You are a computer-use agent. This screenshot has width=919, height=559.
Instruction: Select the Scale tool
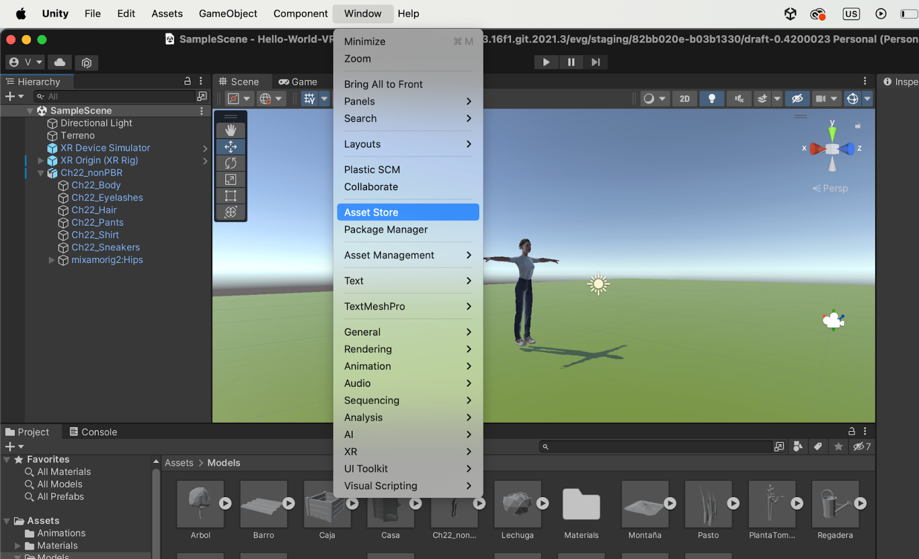coord(231,180)
